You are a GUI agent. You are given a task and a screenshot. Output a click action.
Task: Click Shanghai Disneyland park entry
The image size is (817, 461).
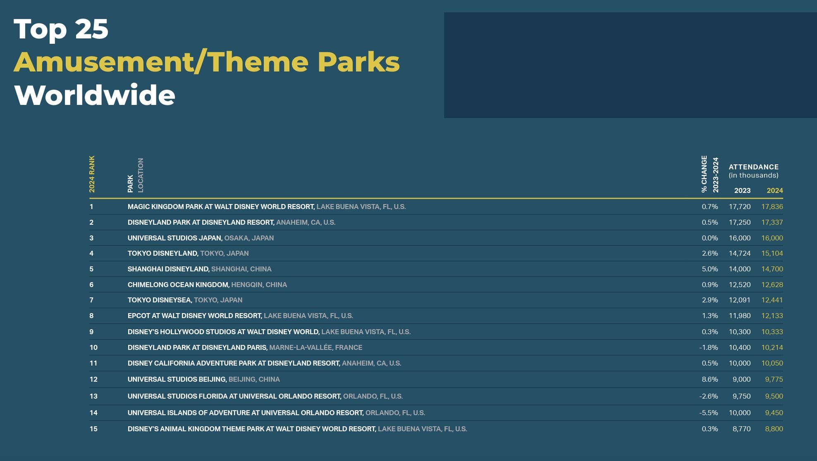pyautogui.click(x=168, y=269)
